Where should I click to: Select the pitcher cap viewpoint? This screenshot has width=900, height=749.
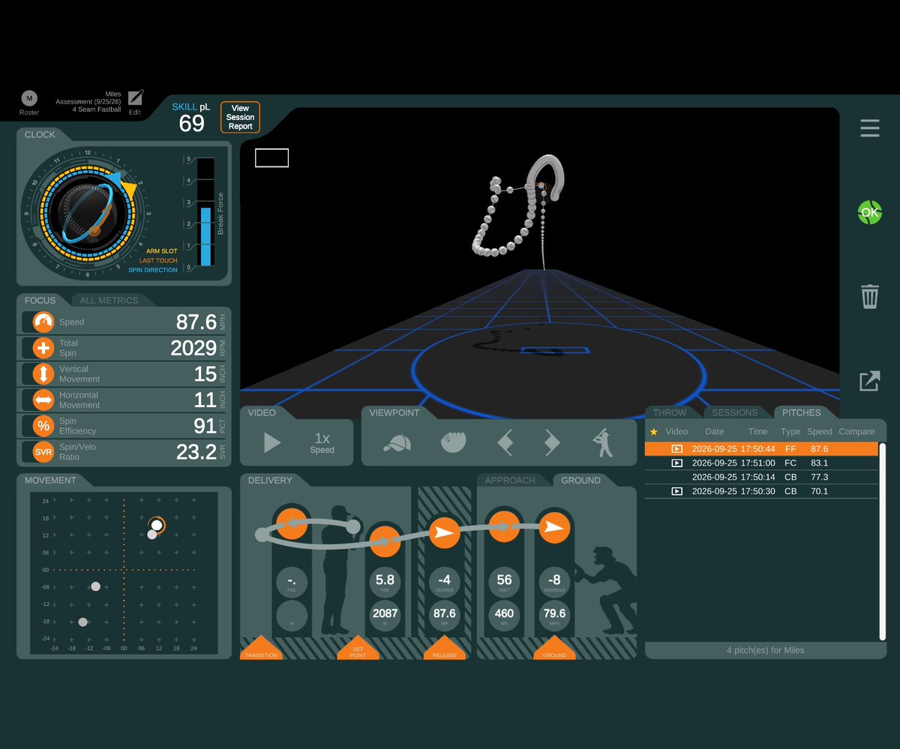397,443
